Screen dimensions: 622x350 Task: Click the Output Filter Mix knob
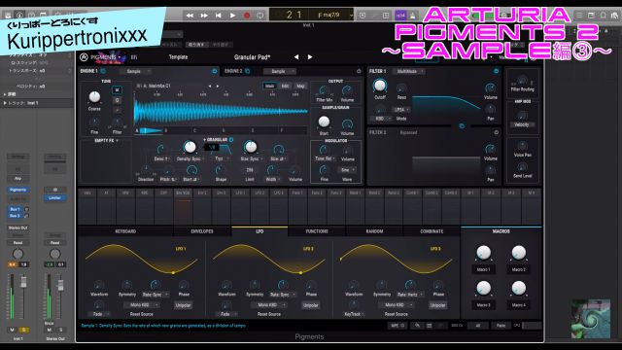pyautogui.click(x=324, y=90)
